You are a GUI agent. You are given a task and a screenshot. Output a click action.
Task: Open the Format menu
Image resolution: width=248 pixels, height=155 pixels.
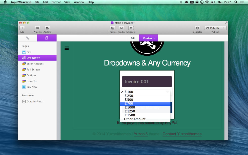pyautogui.click(x=56, y=2)
